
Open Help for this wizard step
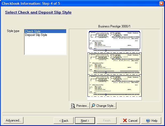[151, 121]
